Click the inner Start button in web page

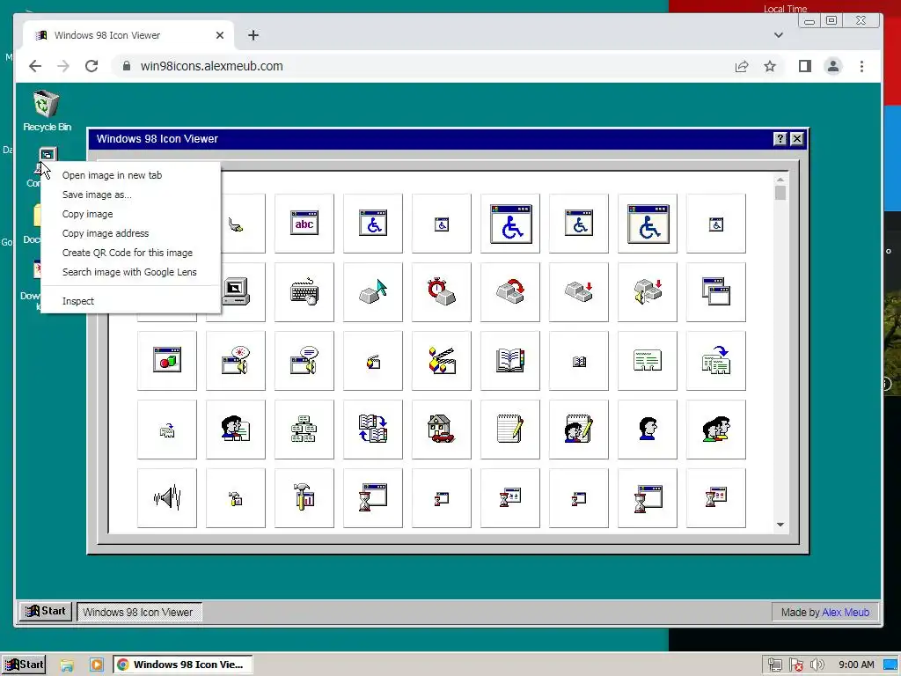tap(46, 611)
